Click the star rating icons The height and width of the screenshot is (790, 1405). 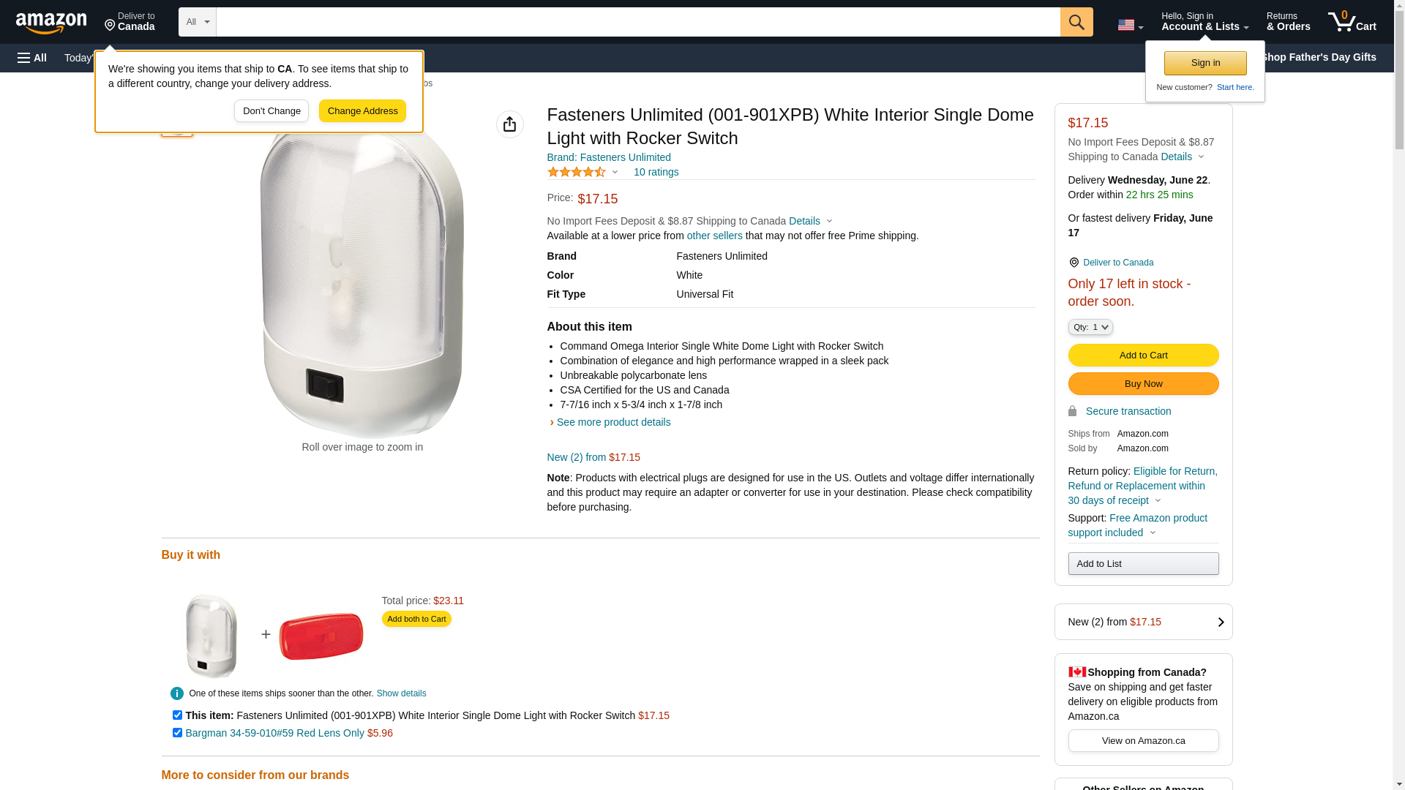577,172
